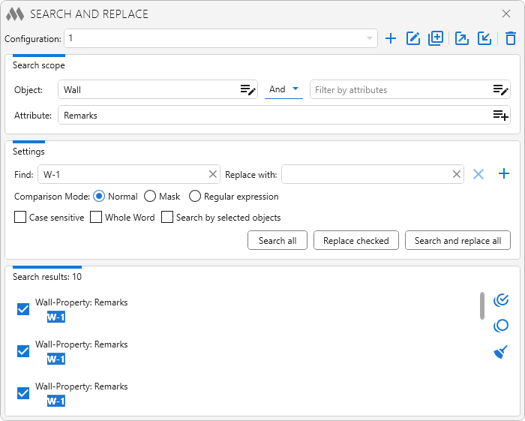Tick the Whole Word checkbox

pyautogui.click(x=96, y=218)
